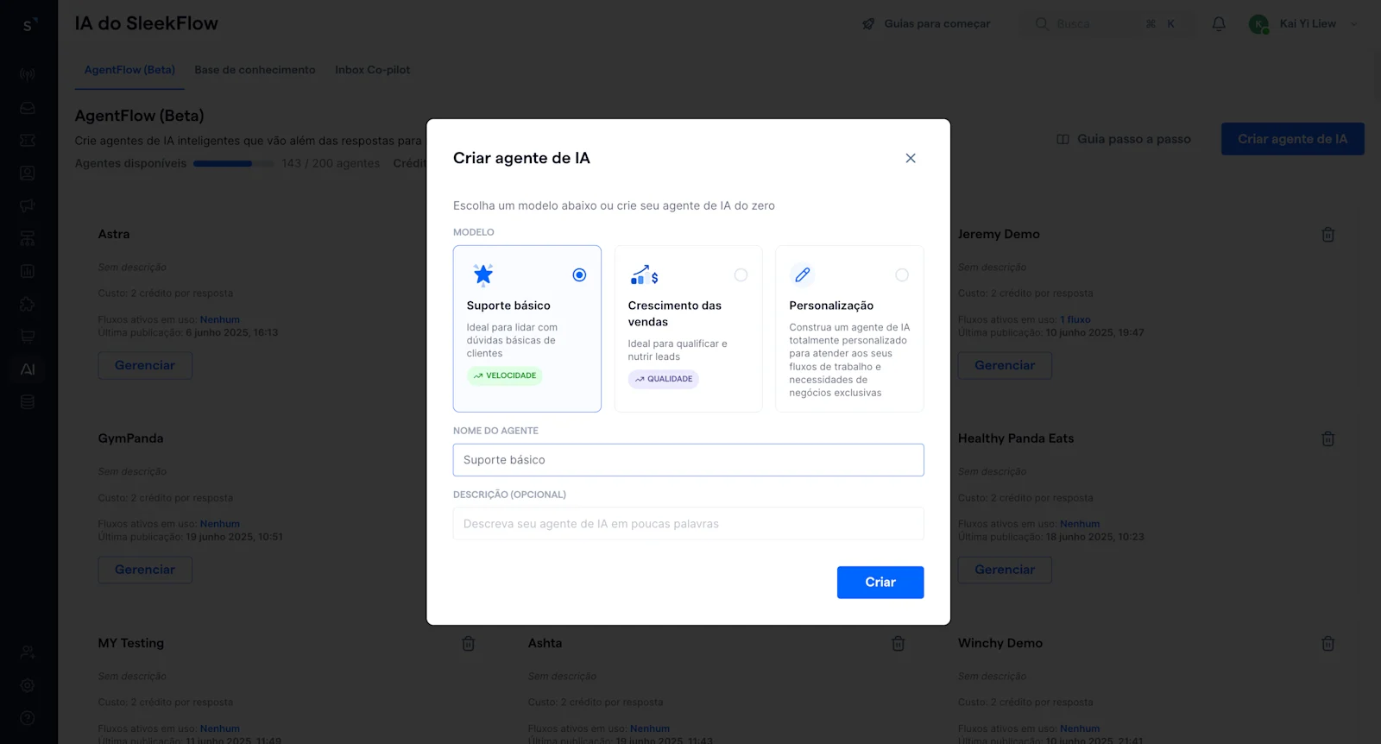Open the settings gear in the sidebar
1381x744 pixels.
click(28, 685)
